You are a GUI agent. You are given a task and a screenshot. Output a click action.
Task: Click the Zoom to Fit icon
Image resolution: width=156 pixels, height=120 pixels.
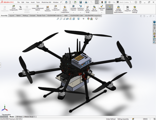[x=58, y=19]
